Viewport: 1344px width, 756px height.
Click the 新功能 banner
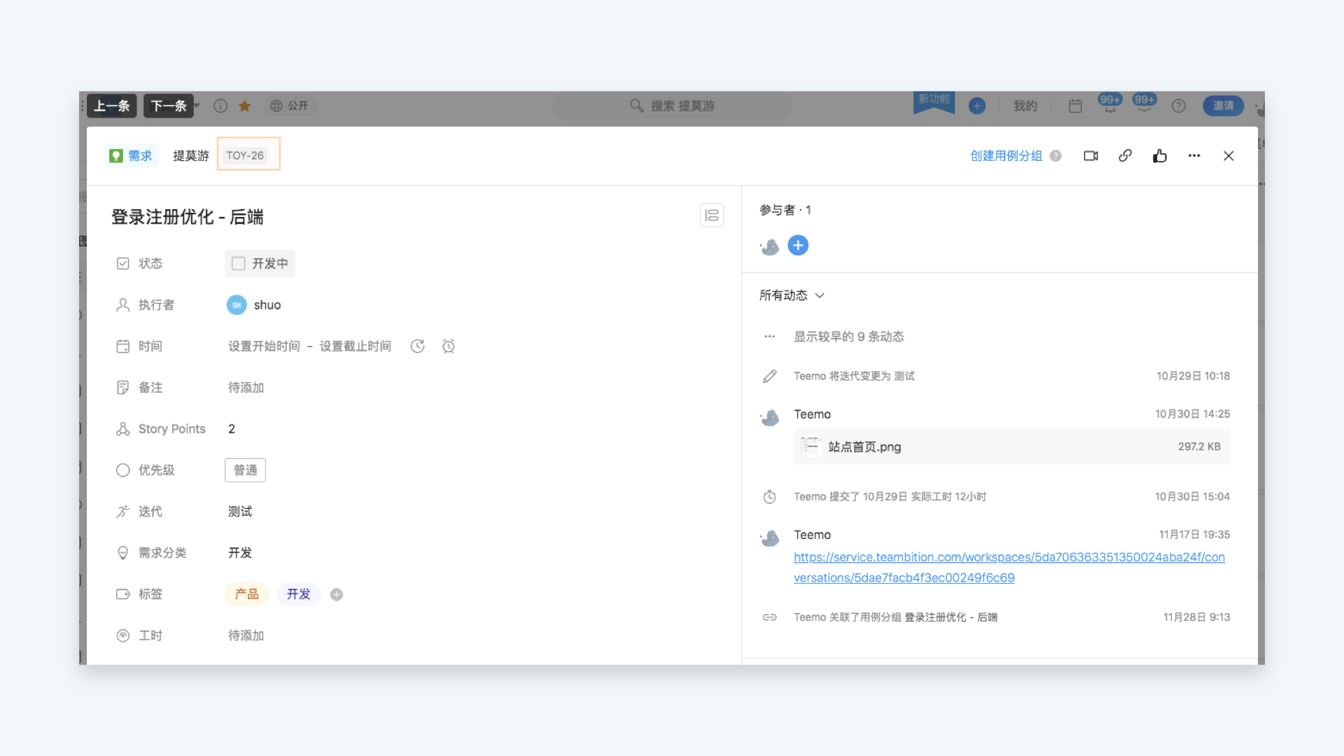(934, 101)
